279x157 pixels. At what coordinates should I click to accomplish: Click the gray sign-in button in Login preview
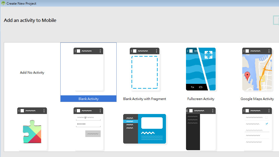pos(93,134)
